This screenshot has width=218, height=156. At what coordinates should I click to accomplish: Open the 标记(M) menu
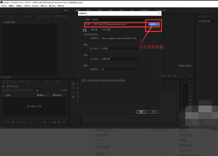pos(36,6)
